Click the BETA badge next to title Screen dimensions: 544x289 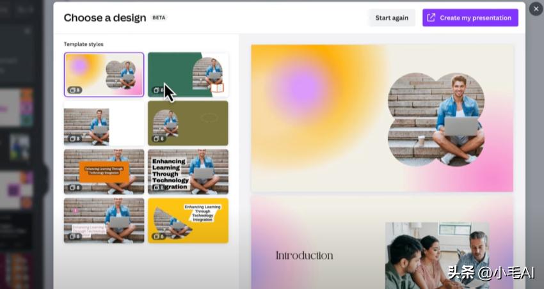[159, 18]
